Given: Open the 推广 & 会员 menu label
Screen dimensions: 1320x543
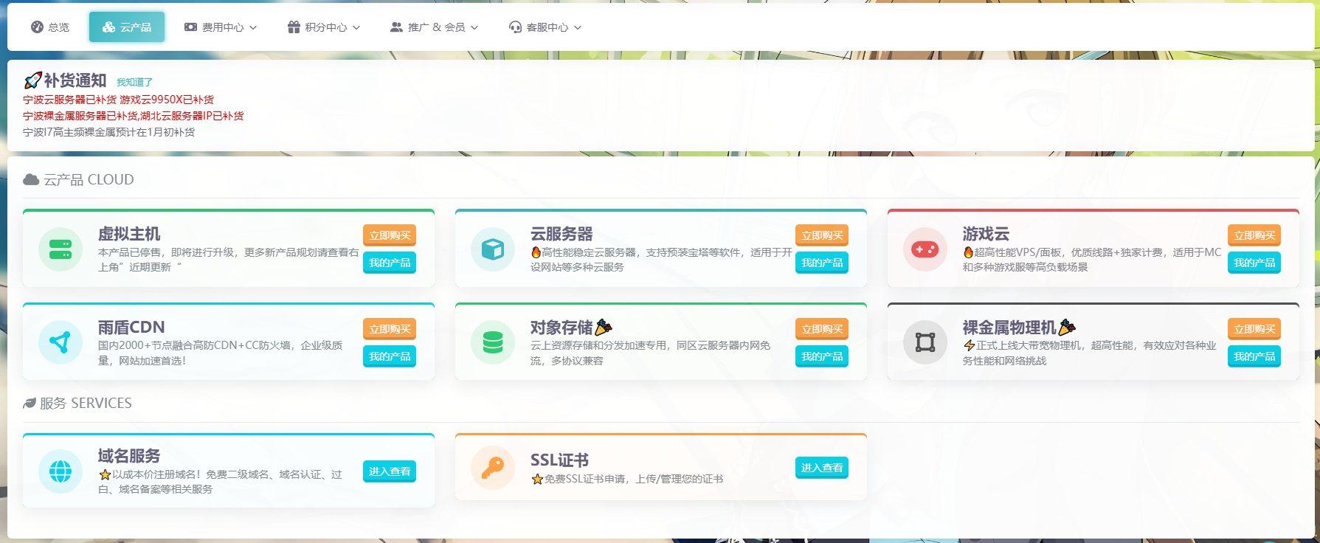Looking at the screenshot, I should [437, 27].
